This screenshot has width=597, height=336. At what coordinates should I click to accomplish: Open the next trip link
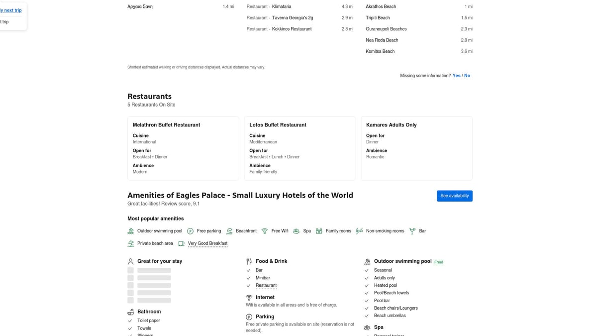(11, 10)
